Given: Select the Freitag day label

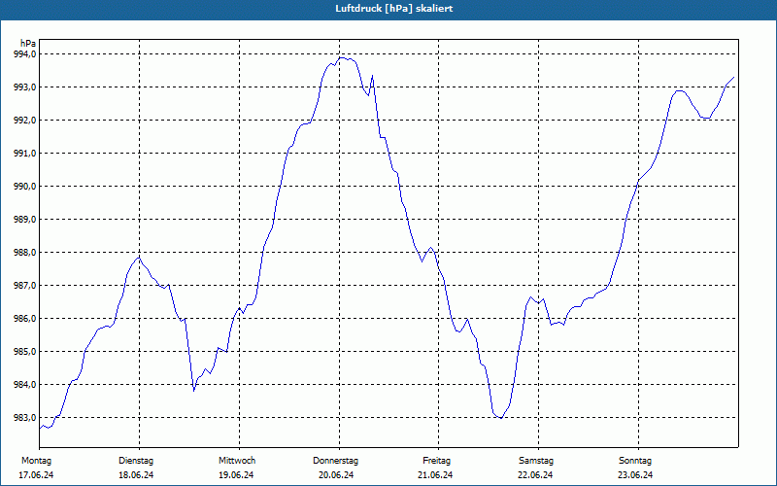Looking at the screenshot, I should coord(436,461).
